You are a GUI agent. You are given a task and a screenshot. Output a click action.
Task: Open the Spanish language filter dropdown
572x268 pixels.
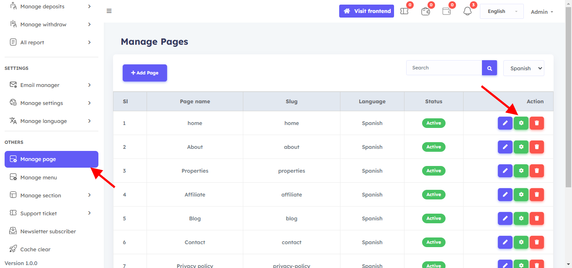523,69
